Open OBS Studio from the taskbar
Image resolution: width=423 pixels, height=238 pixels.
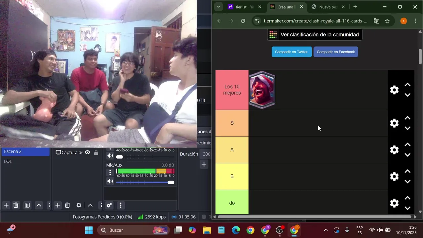pos(280,230)
